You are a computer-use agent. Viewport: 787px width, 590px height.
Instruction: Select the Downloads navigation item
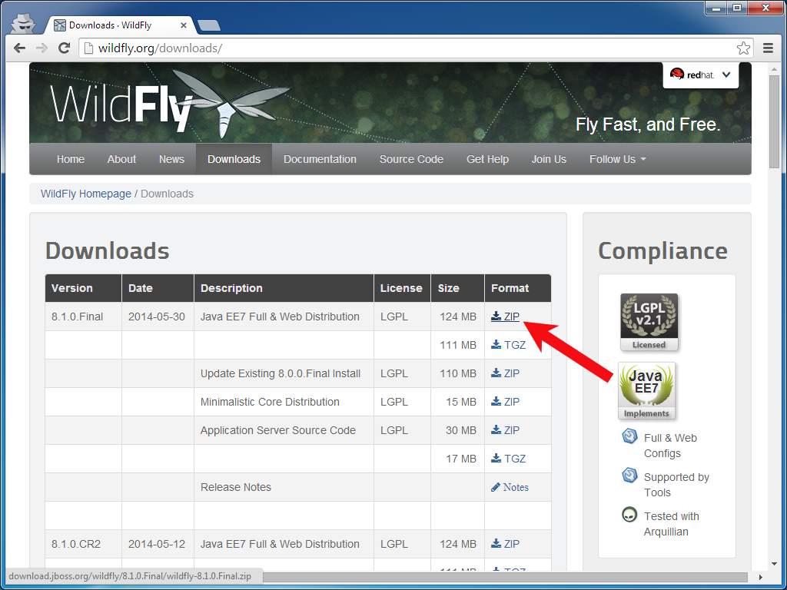234,159
